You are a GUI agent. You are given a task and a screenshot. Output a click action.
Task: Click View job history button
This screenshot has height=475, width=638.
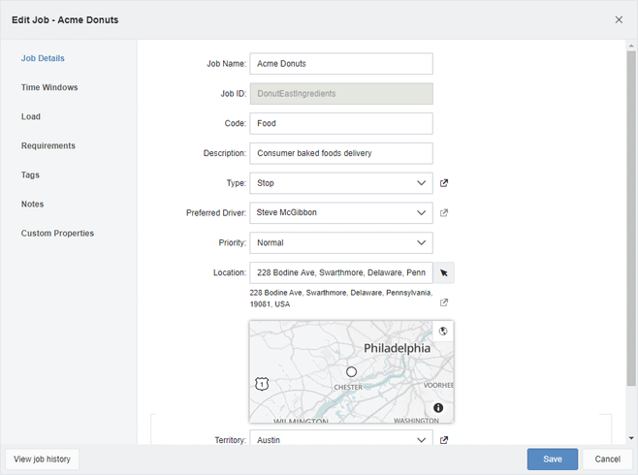[x=42, y=459]
